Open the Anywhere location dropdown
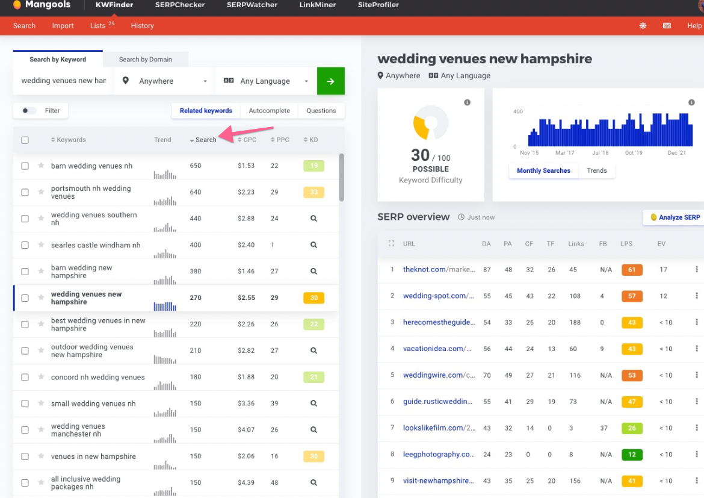 (x=165, y=81)
